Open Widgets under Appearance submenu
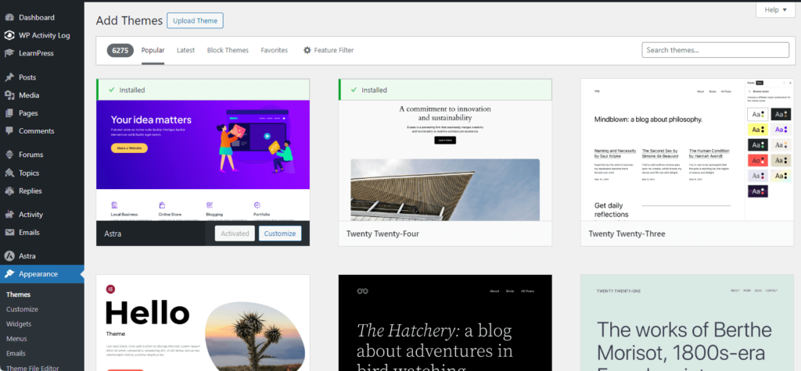Screen dimensions: 801x371 pyautogui.click(x=19, y=323)
